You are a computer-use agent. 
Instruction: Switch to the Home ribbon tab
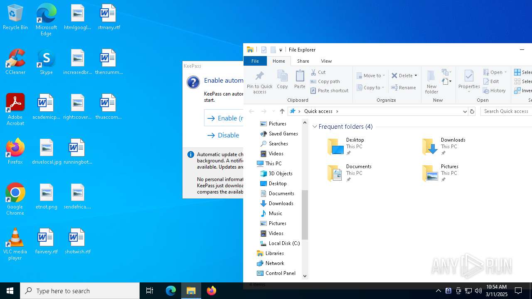pos(279,61)
